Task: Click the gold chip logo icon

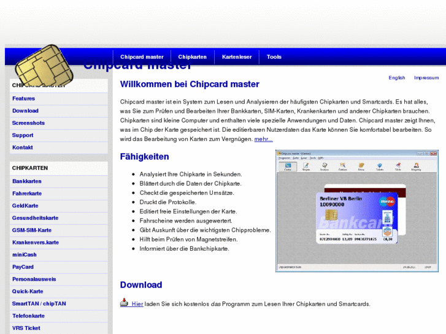Action: [44, 66]
